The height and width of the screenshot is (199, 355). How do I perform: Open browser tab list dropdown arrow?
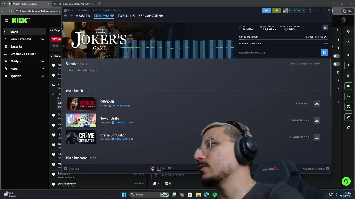point(4,4)
